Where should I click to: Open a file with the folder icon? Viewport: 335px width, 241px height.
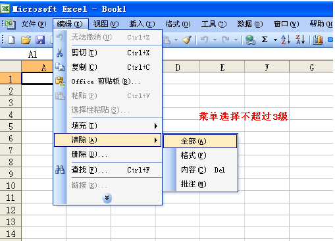(26, 40)
